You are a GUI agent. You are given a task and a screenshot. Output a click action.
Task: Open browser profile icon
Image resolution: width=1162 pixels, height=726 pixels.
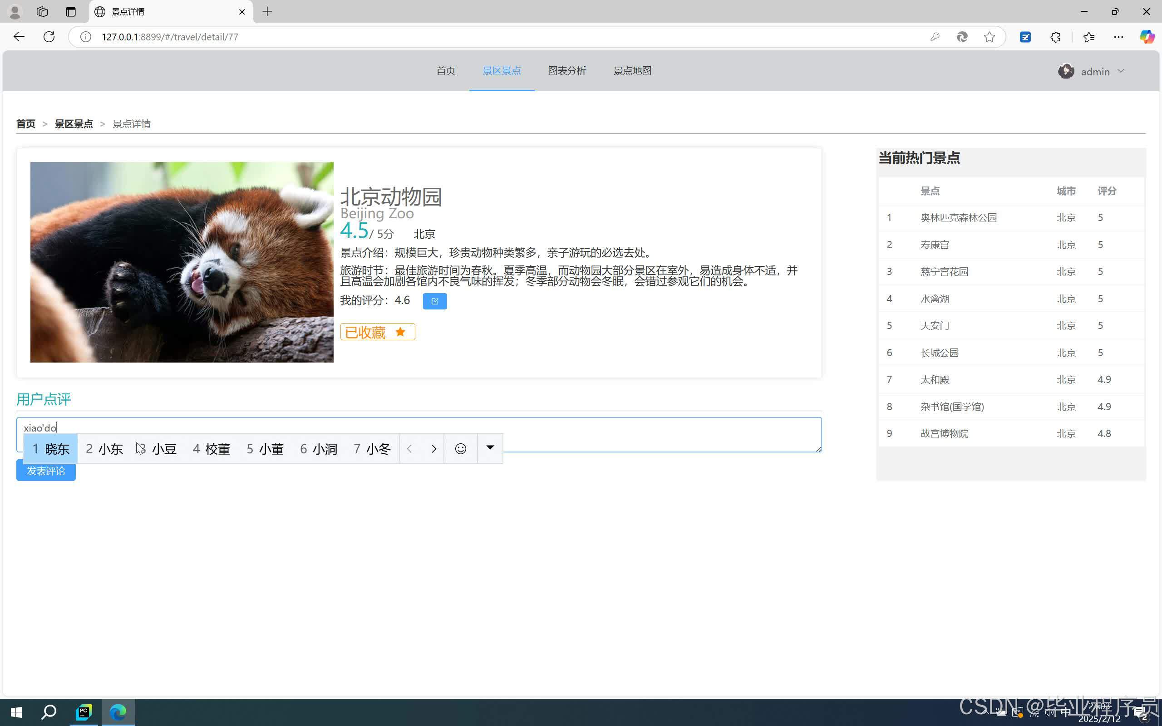(x=15, y=11)
